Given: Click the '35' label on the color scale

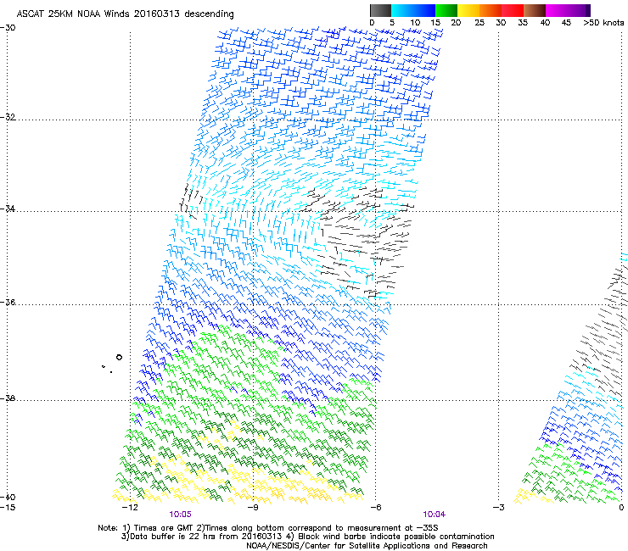Looking at the screenshot, I should pos(523,22).
